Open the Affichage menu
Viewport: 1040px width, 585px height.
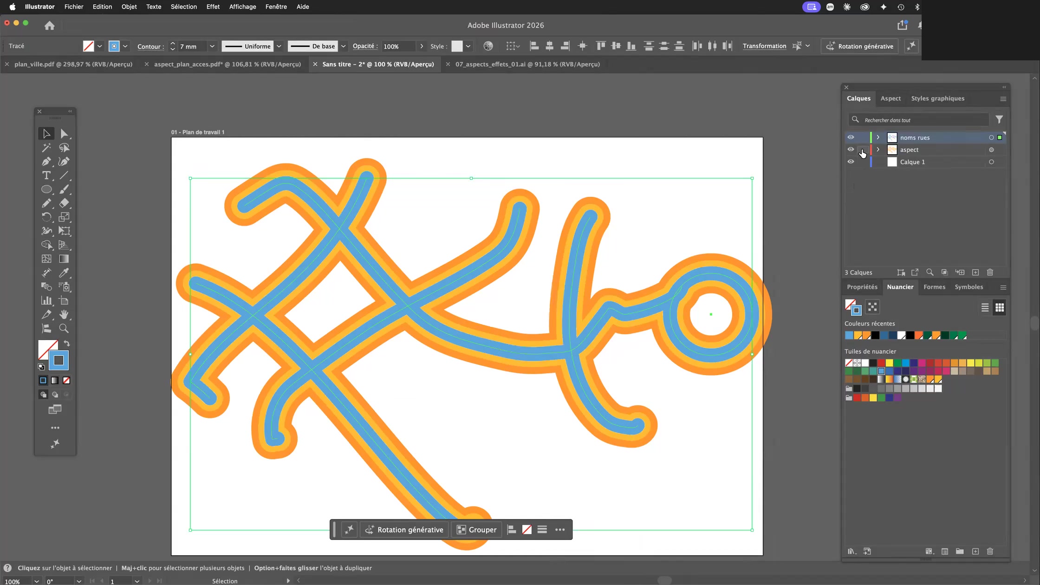pos(242,6)
